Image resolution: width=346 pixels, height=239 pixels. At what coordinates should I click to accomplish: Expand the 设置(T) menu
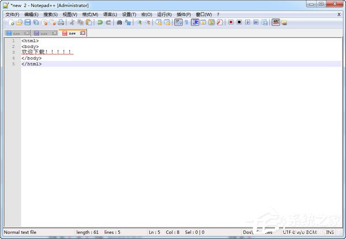tap(129, 14)
